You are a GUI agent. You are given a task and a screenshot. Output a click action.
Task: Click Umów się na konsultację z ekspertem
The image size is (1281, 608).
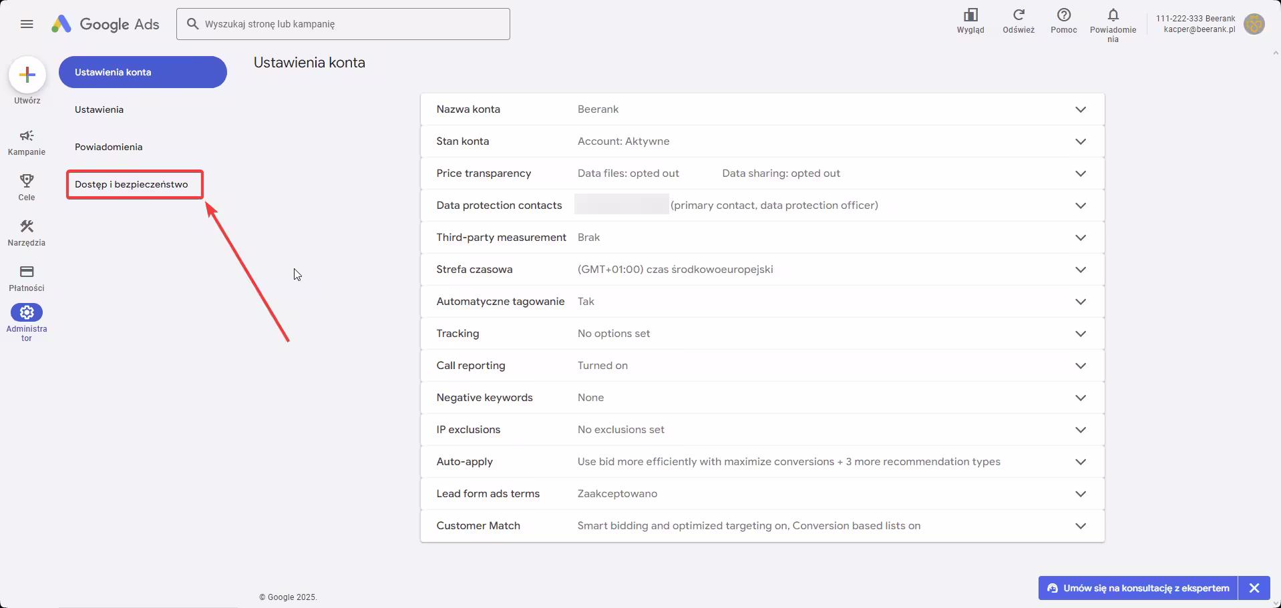coord(1138,588)
